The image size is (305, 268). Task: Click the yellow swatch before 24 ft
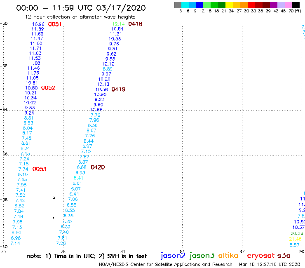click(x=229, y=5)
